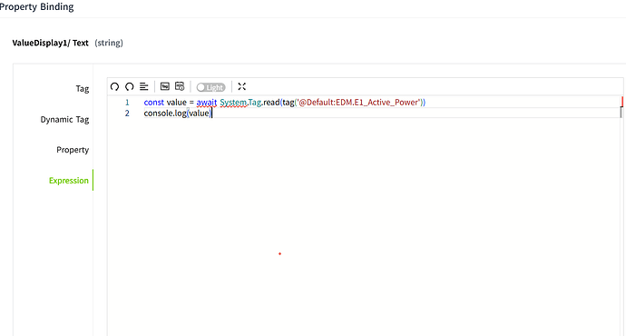The width and height of the screenshot is (626, 336).
Task: Select the Property binding tab
Action: 73,150
